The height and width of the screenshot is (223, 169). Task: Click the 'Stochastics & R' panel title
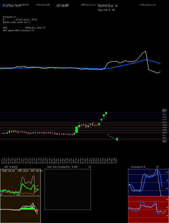pyautogui.click(x=138, y=167)
